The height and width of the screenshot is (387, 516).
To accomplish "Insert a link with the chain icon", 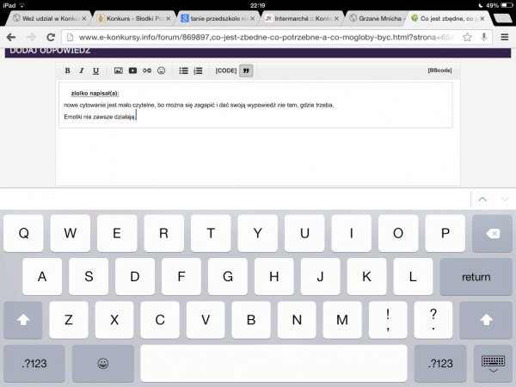I will (x=146, y=71).
